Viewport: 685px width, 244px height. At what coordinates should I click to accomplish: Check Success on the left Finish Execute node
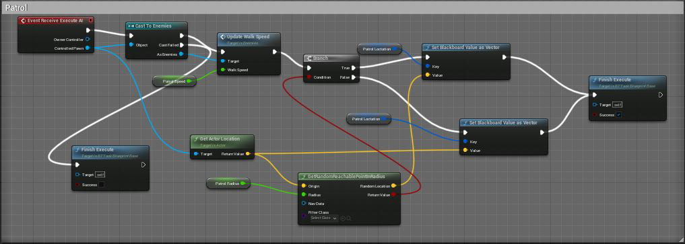[101, 185]
